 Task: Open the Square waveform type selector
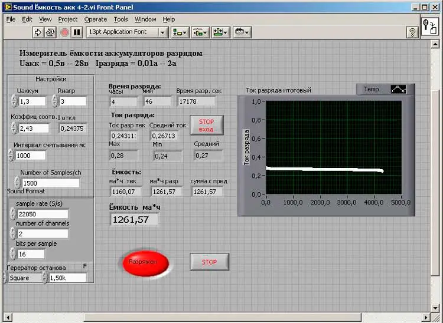pyautogui.click(x=25, y=278)
